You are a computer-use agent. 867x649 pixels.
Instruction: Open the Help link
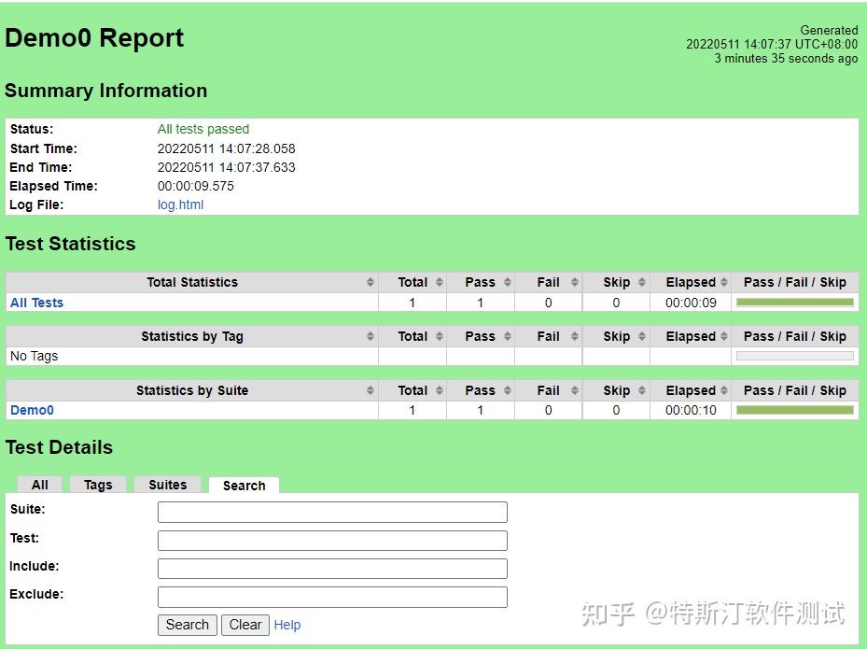(x=287, y=625)
